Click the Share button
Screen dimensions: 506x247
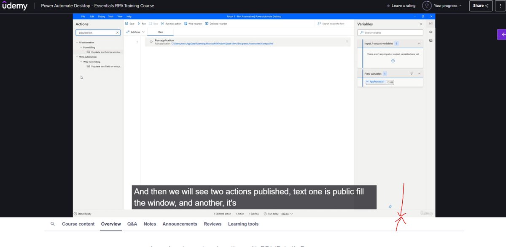(481, 6)
